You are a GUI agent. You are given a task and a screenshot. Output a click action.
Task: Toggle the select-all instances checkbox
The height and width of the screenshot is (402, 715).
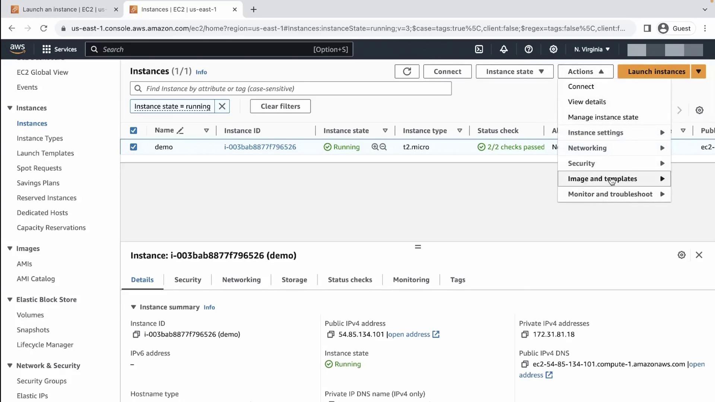coord(133,131)
